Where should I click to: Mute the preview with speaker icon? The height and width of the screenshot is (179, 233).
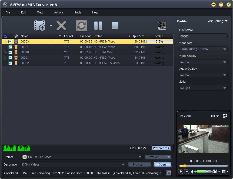[x=193, y=171]
